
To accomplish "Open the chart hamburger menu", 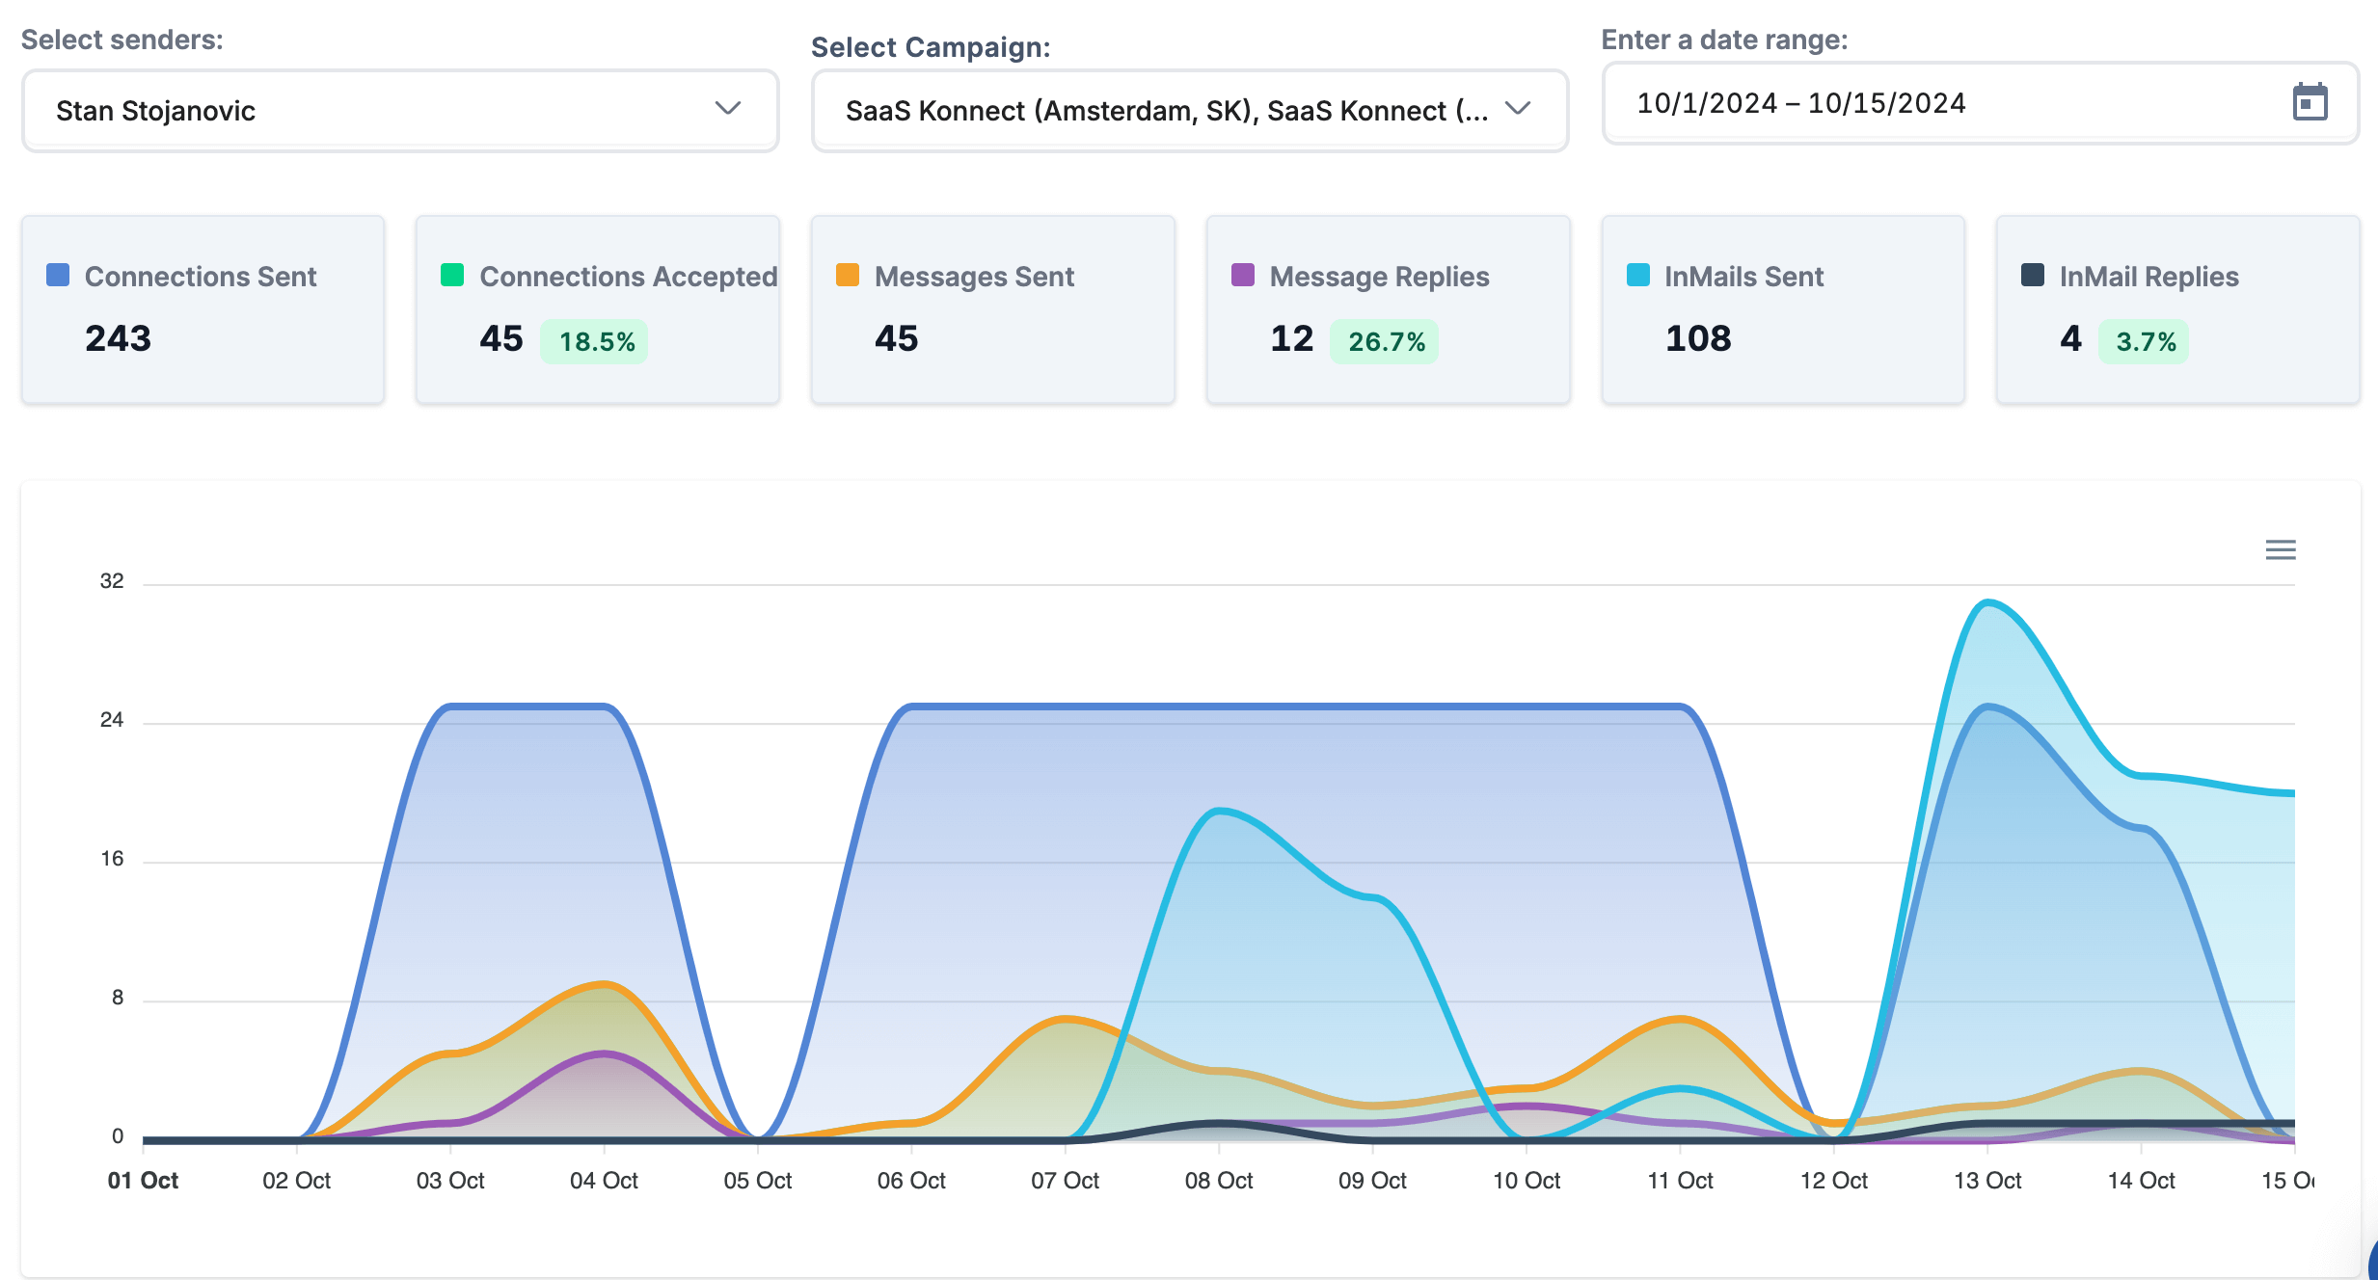I will click(x=2280, y=549).
